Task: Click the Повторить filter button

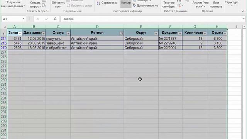Action: point(142,1)
